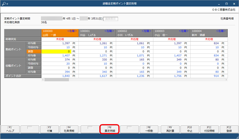Click ポイント合計 value 914
The height and width of the screenshot is (139, 239).
coord(216,76)
